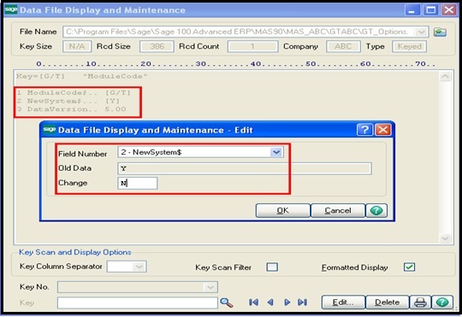Open help via green icon beside Cancel

[x=376, y=211]
